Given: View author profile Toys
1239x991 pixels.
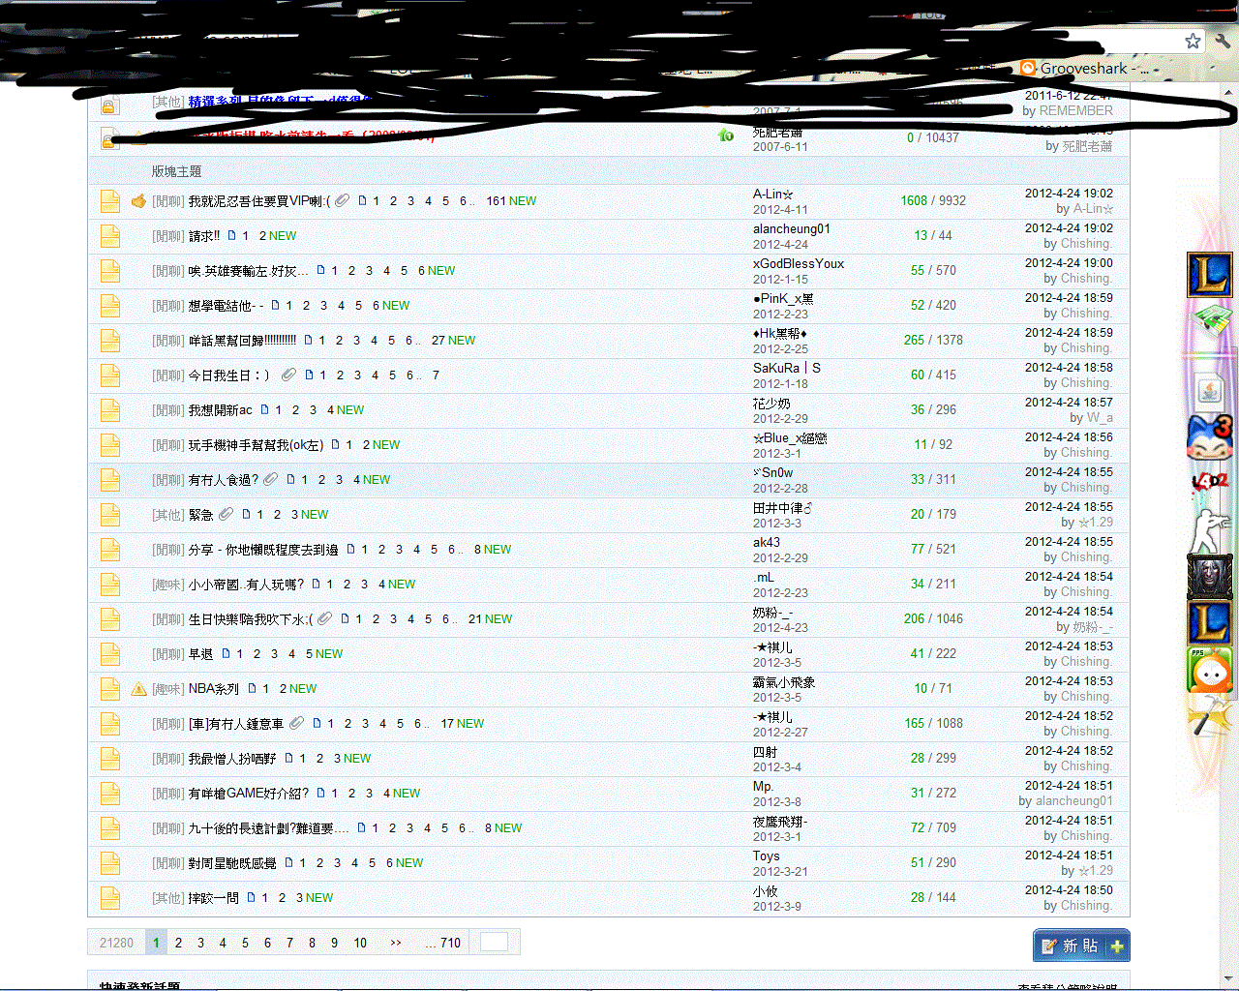Looking at the screenshot, I should tap(766, 856).
